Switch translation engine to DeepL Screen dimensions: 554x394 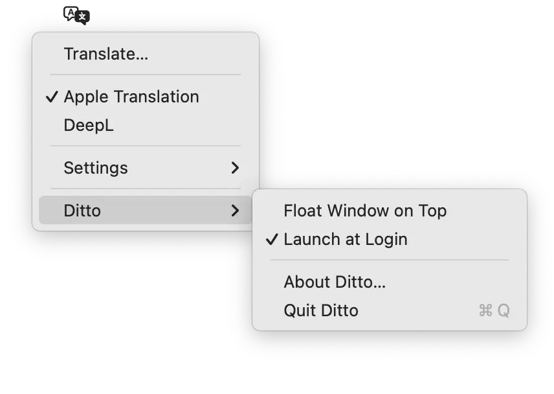(x=88, y=125)
